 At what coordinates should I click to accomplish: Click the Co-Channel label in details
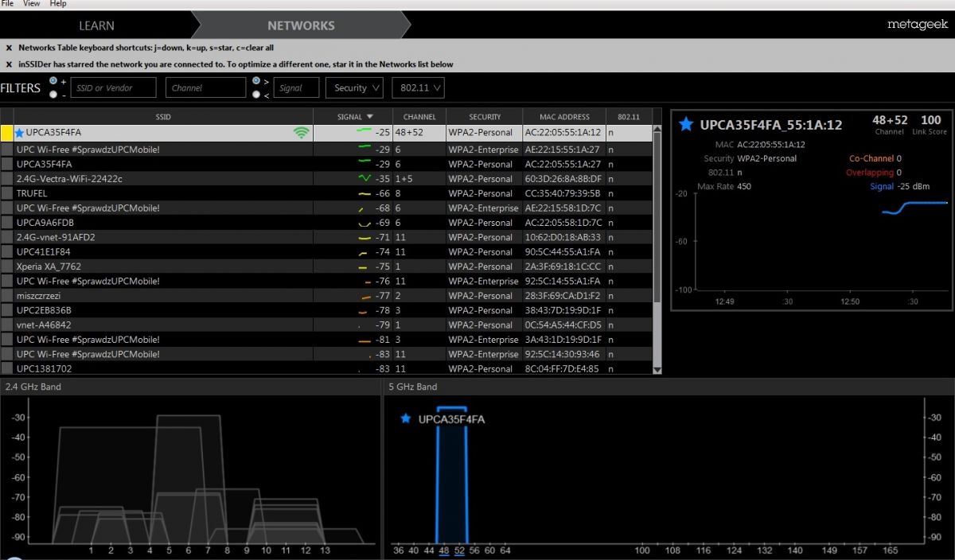(x=870, y=158)
